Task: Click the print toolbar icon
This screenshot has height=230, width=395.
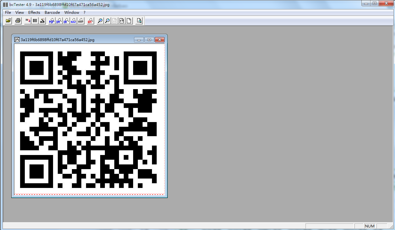Action: [x=18, y=21]
